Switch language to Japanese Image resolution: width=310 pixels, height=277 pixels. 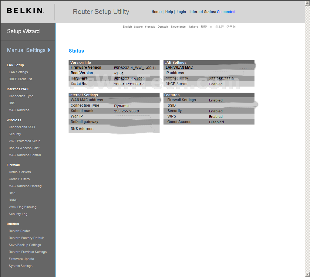[x=219, y=27]
